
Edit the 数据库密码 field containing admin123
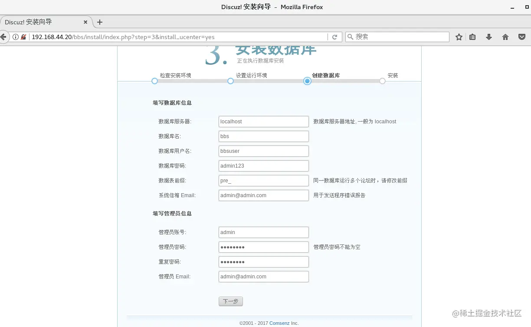(x=264, y=166)
